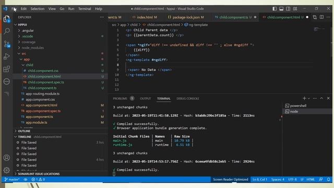This screenshot has height=188, width=334.
Task: Open the Extensions view icon
Action: click(7, 69)
